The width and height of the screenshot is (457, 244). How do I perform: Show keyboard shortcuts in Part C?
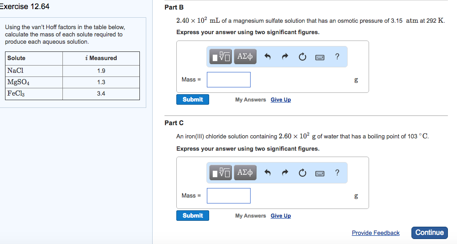pyautogui.click(x=320, y=173)
